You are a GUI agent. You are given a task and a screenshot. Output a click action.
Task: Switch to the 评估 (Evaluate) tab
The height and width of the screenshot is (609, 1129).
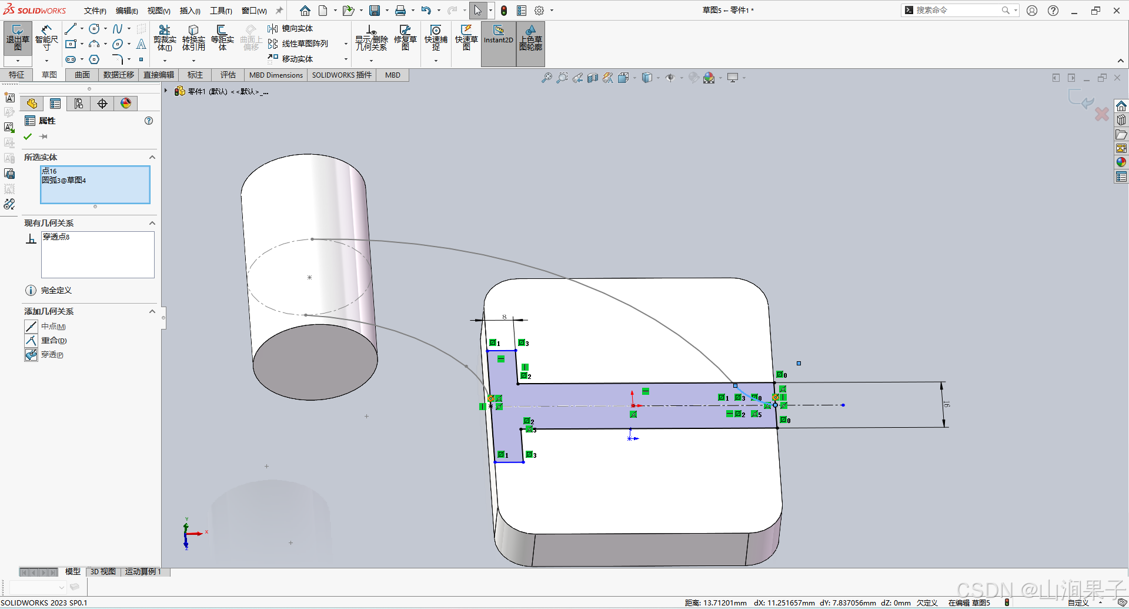pos(228,75)
